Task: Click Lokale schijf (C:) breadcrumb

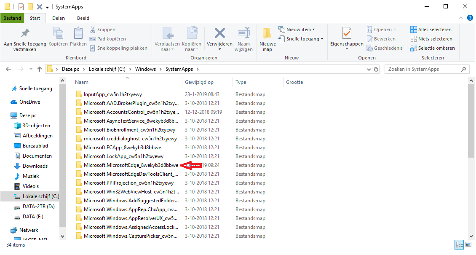Action: (x=107, y=69)
